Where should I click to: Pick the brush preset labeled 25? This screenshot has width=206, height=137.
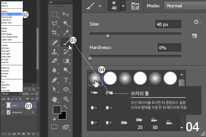point(140,123)
